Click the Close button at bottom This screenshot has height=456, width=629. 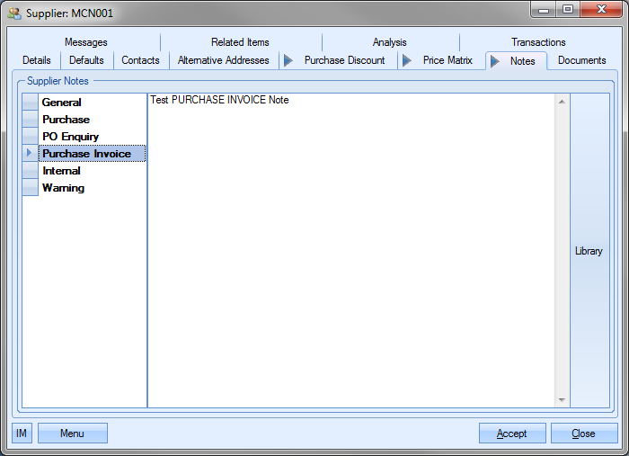584,434
